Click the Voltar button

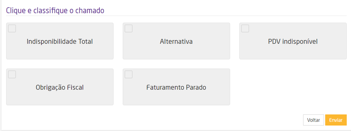click(x=313, y=120)
